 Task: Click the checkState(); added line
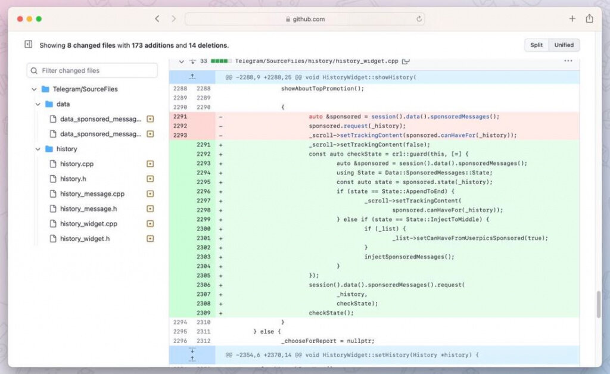tap(331, 313)
